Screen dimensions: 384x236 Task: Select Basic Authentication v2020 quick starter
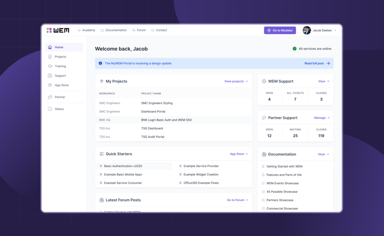pos(123,166)
